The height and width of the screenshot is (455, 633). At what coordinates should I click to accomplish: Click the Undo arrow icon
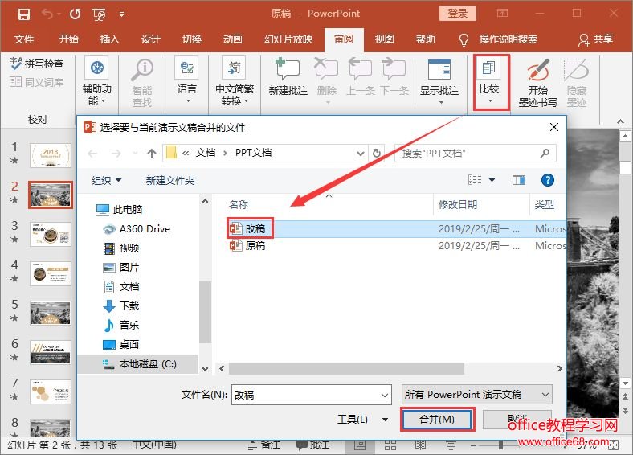(x=48, y=14)
